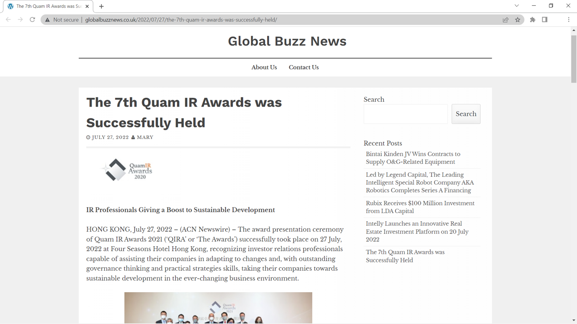Viewport: 577px width, 324px height.
Task: Toggle the browser side panel icon
Action: (x=545, y=20)
